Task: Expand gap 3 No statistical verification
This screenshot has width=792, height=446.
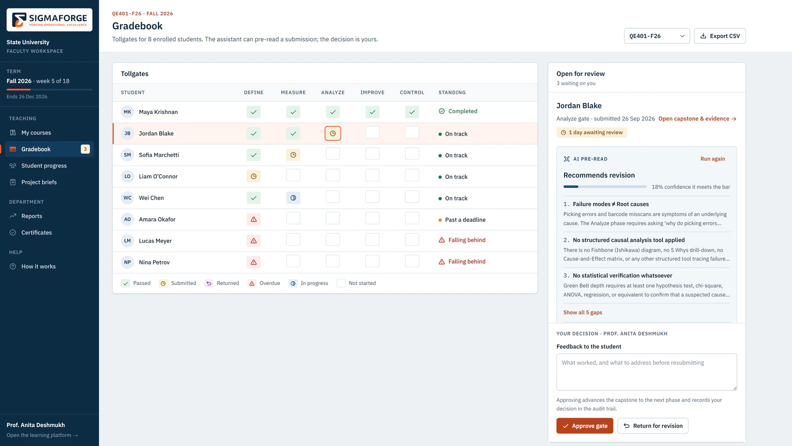Action: [x=646, y=285]
